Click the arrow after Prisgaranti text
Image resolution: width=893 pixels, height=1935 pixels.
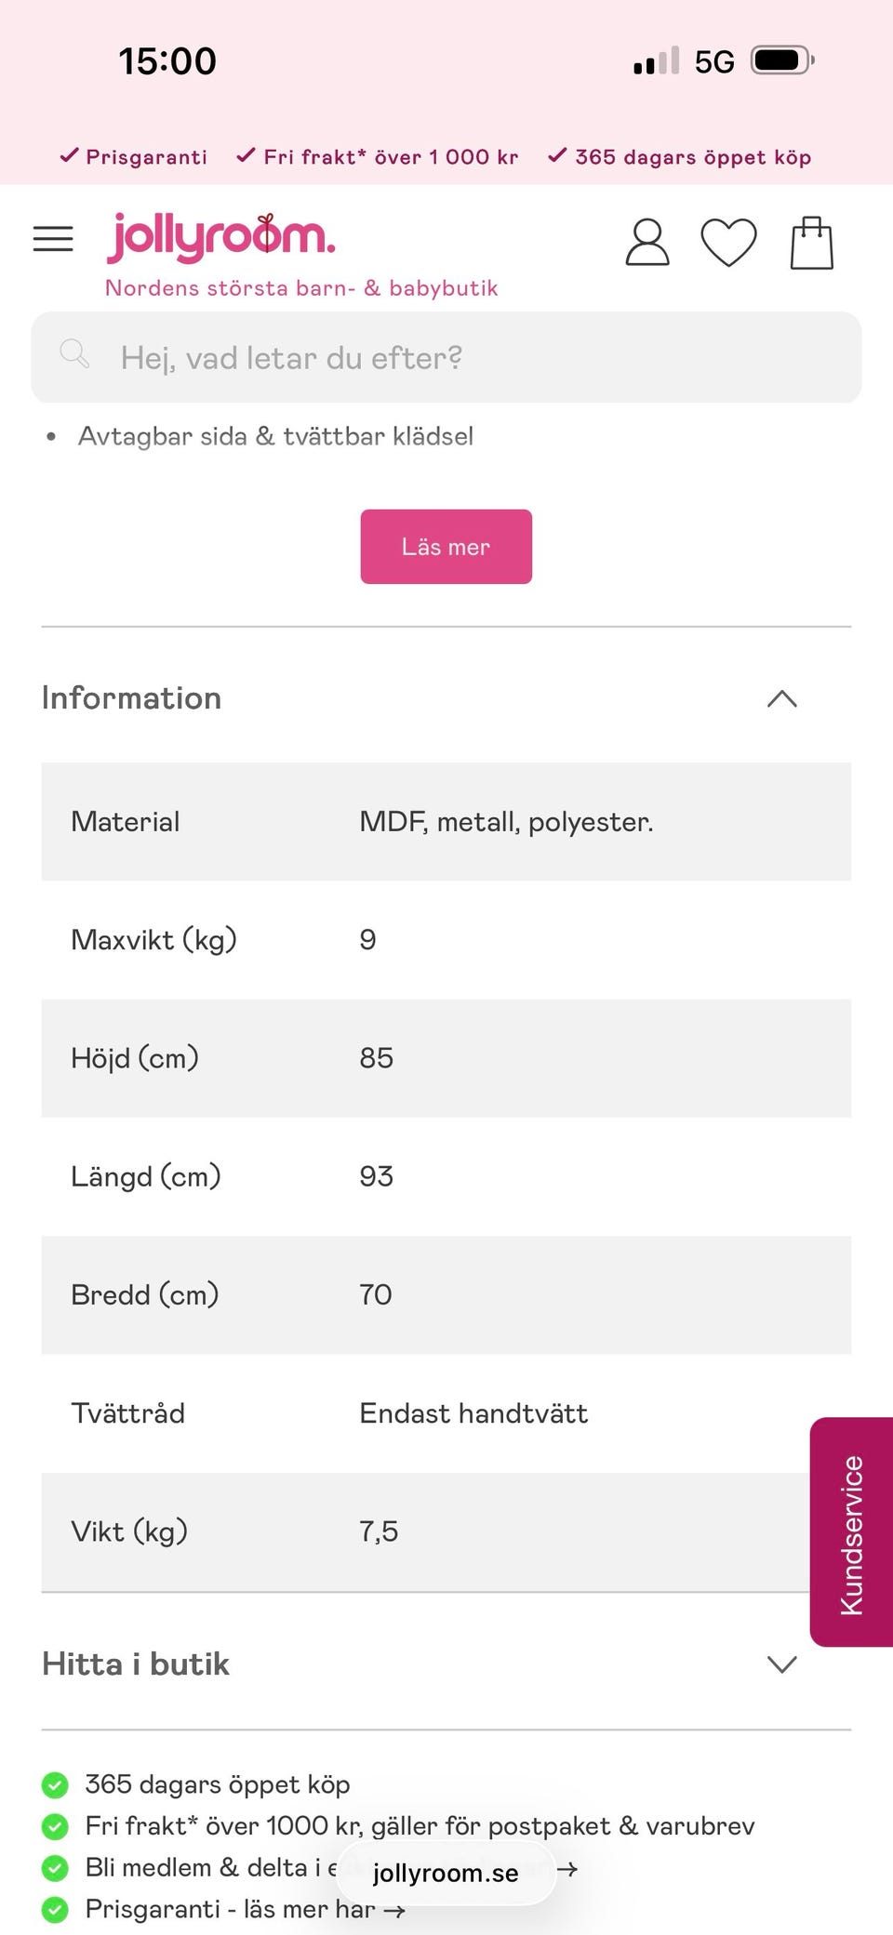tap(394, 1912)
